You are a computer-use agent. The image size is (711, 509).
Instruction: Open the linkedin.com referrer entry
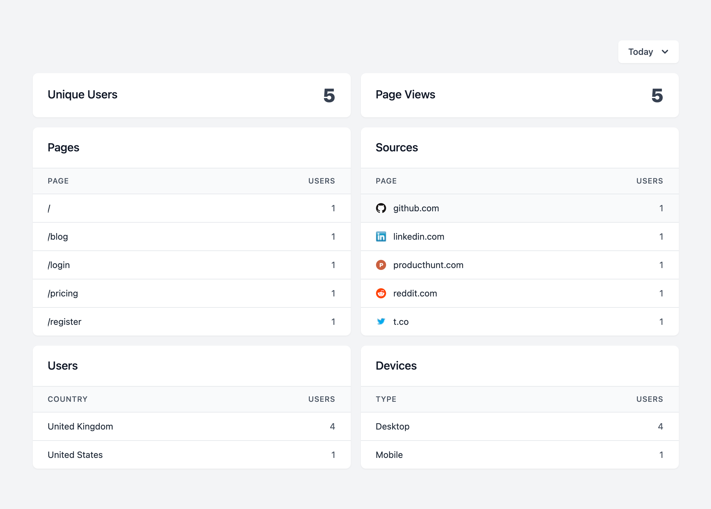pyautogui.click(x=419, y=237)
